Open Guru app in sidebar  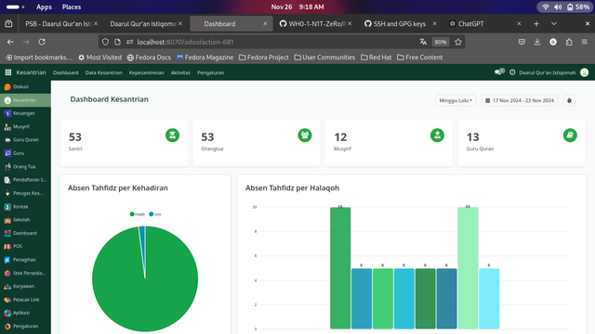click(x=25, y=153)
